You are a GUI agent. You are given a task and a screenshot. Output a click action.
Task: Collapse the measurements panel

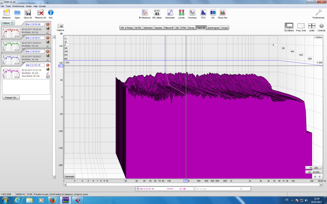(x=8, y=23)
